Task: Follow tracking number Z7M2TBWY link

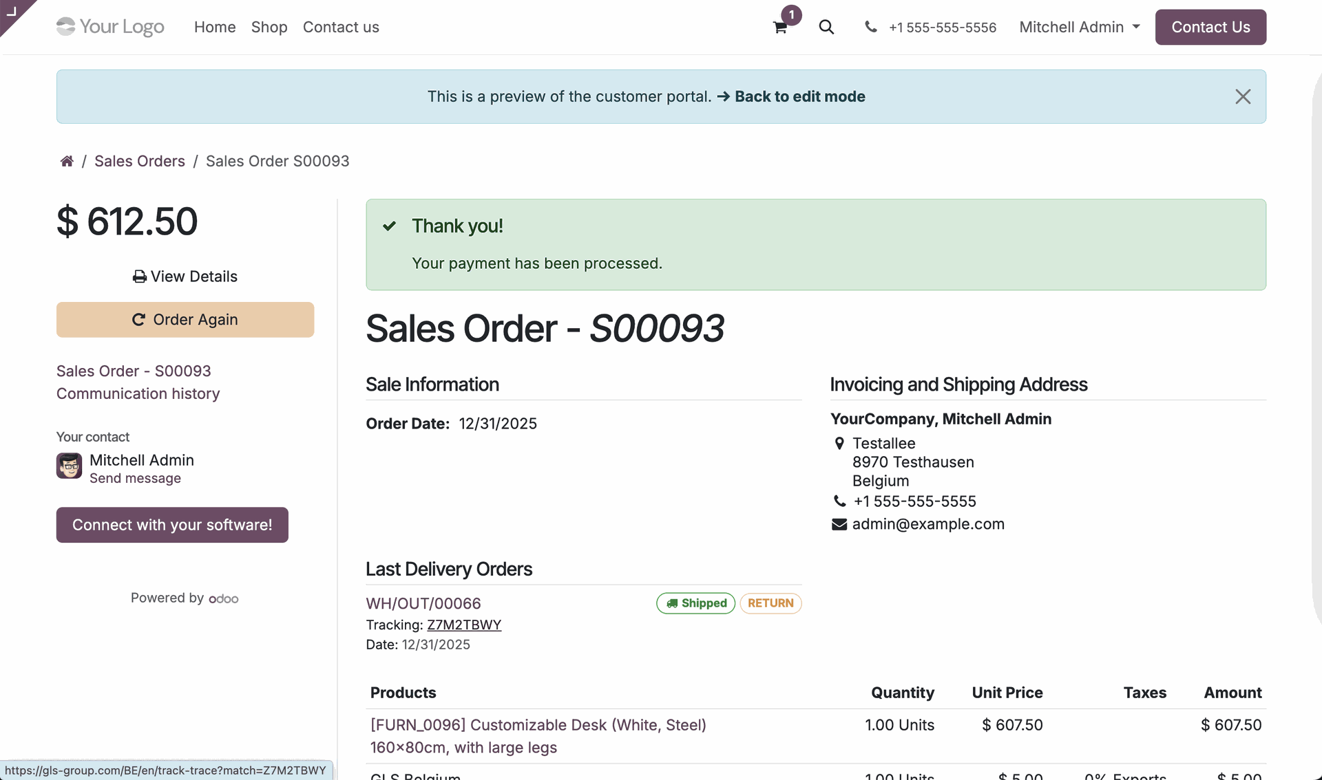Action: point(464,625)
